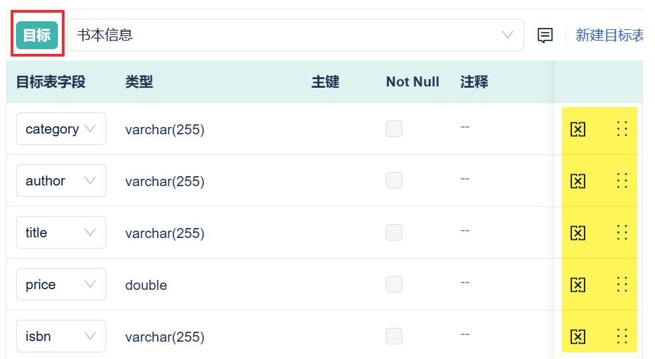Check Not Null box for price field

click(x=394, y=284)
